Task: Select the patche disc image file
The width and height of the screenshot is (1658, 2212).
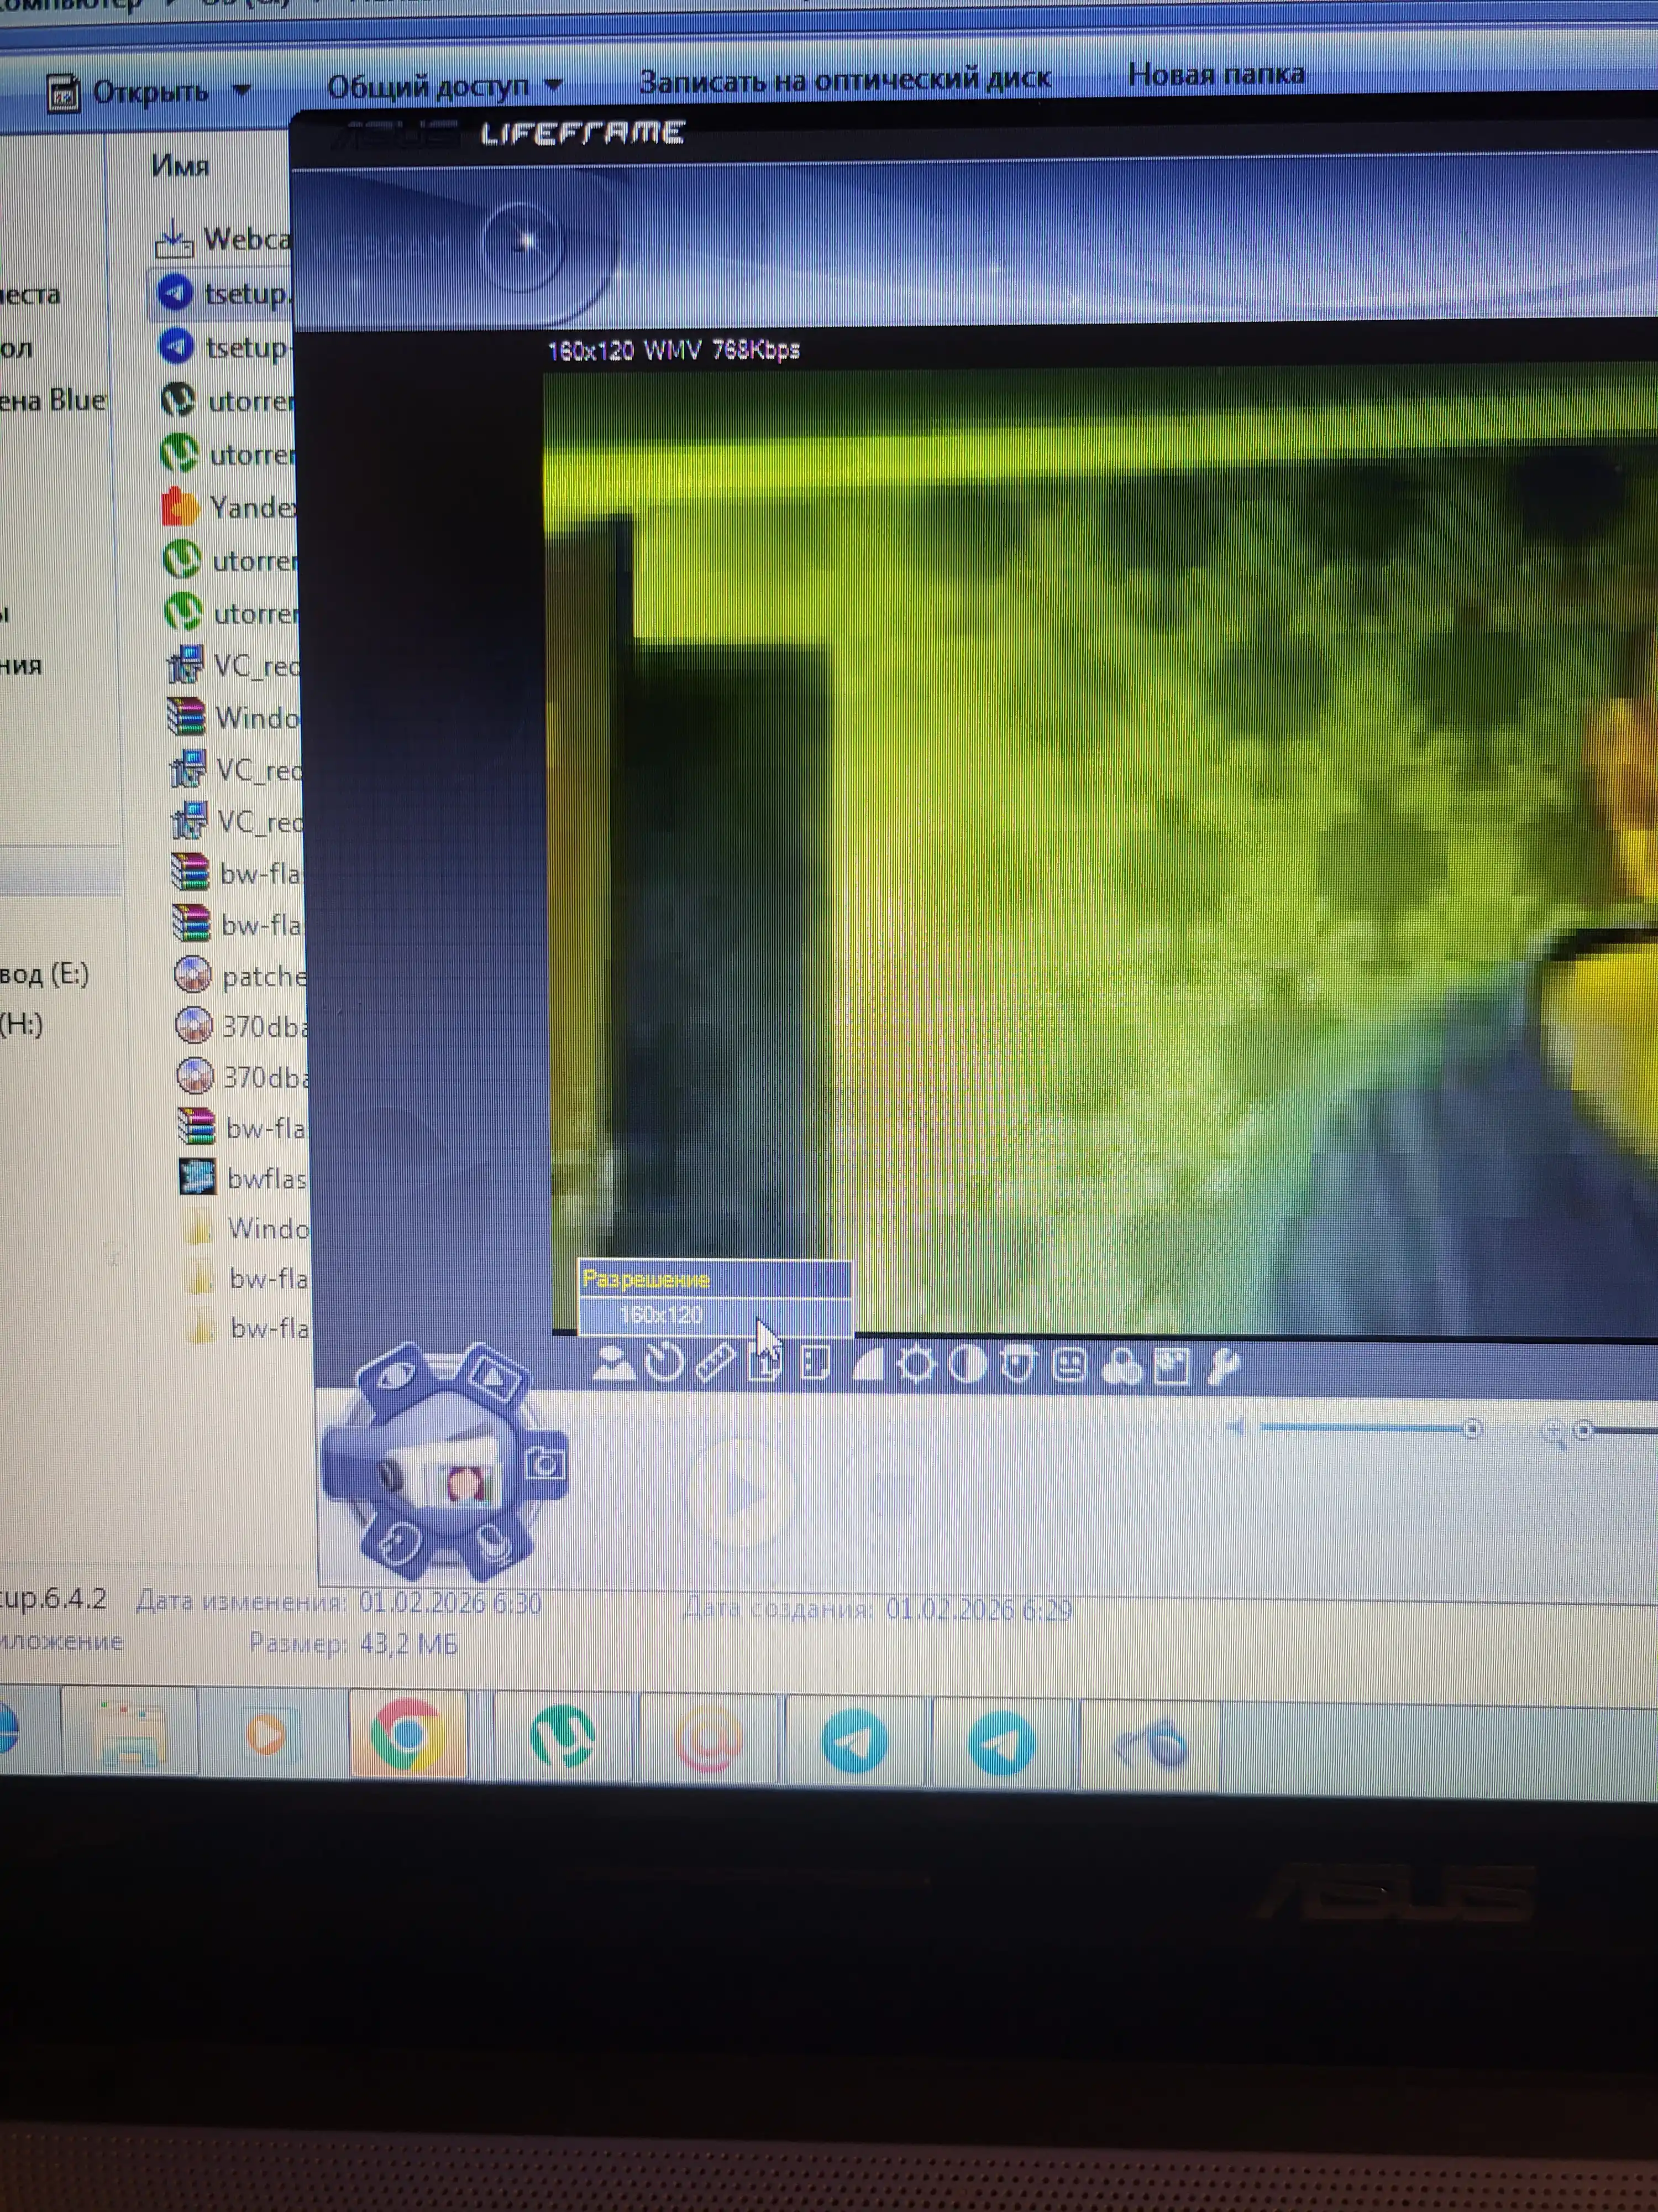Action: tap(240, 975)
